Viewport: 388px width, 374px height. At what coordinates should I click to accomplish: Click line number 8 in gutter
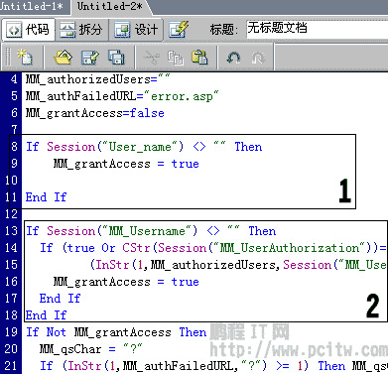point(14,146)
